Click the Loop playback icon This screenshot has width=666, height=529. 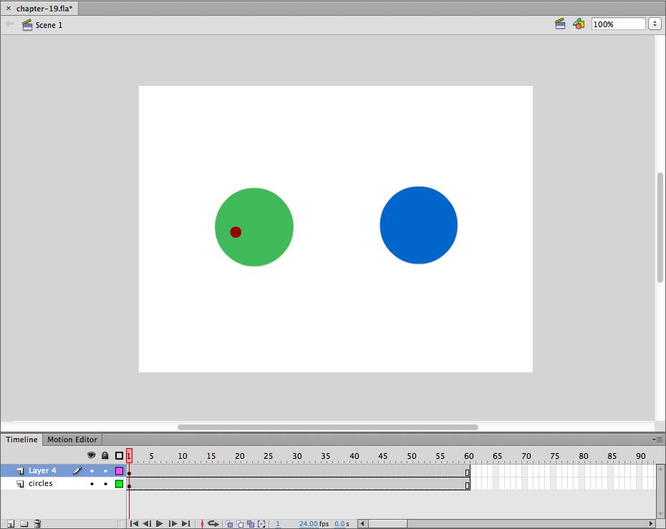click(213, 524)
